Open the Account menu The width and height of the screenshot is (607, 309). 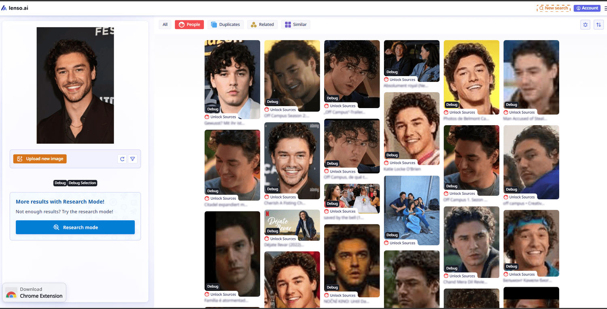pos(587,8)
